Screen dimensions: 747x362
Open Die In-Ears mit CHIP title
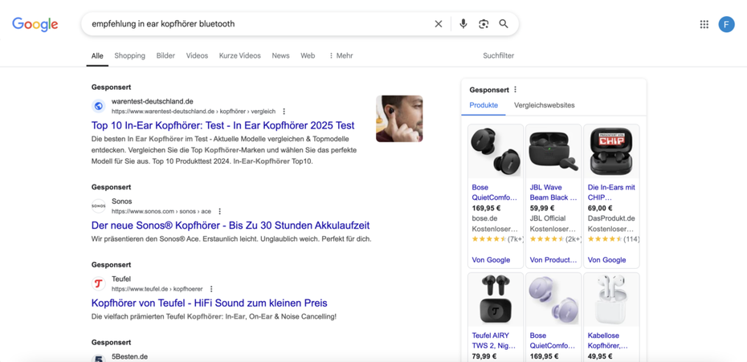click(611, 193)
